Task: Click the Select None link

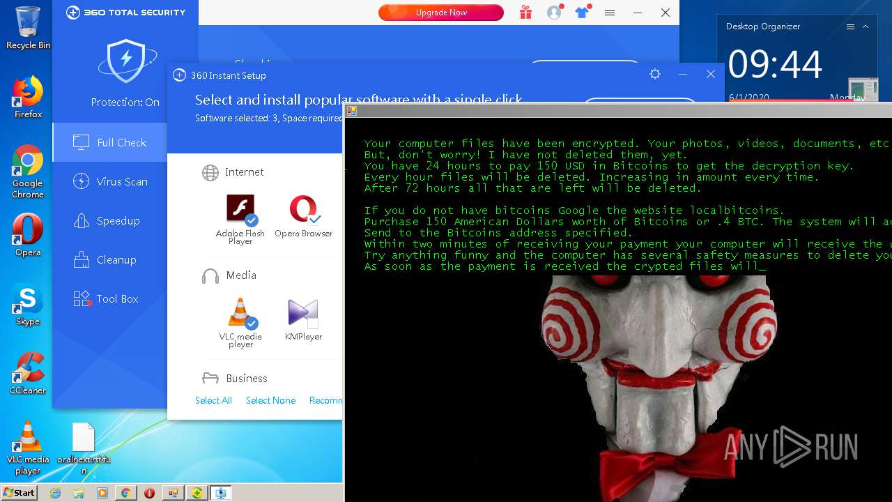Action: (x=270, y=400)
